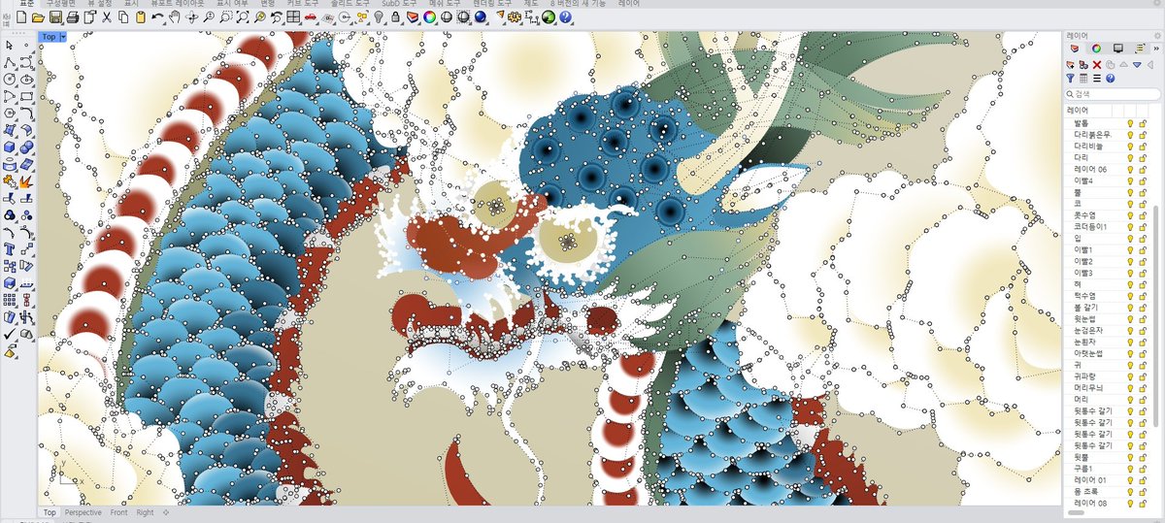This screenshot has width=1165, height=523.
Task: Open the layer panel gear settings
Action: (1157, 36)
